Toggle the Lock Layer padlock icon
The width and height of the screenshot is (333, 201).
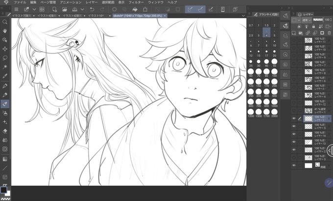(x=313, y=26)
